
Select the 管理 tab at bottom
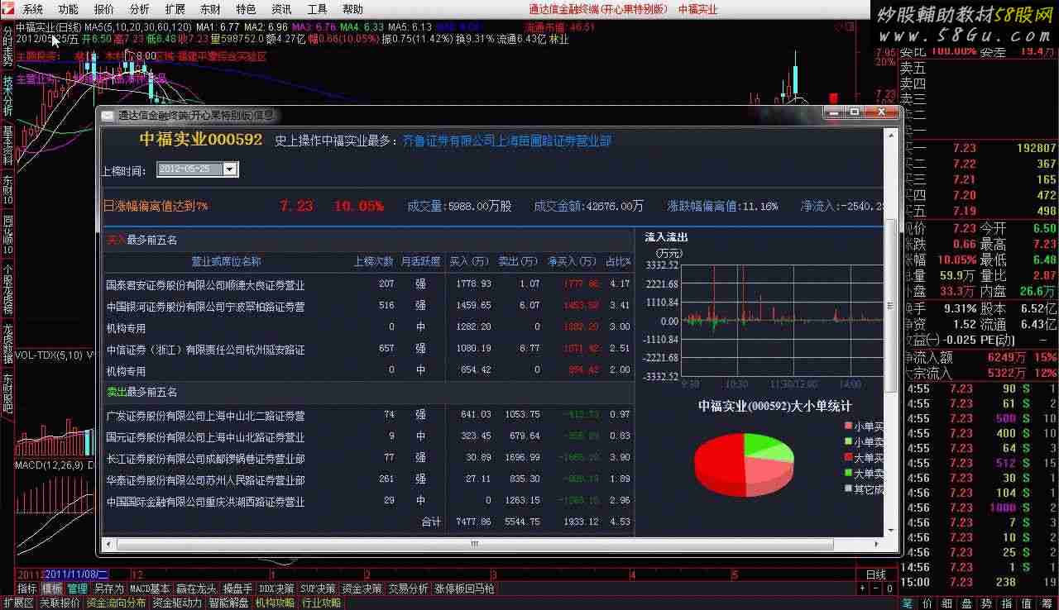pos(77,589)
